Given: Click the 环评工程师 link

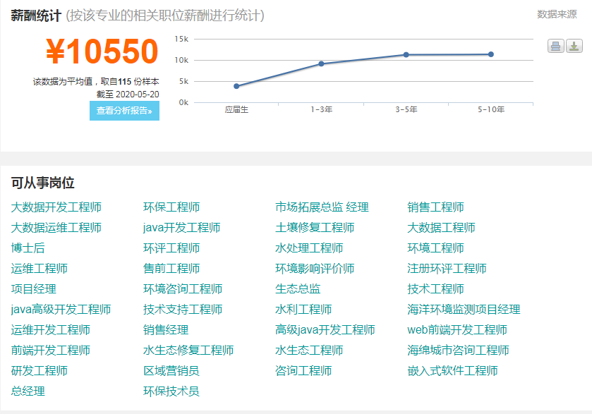Looking at the screenshot, I should point(171,248).
